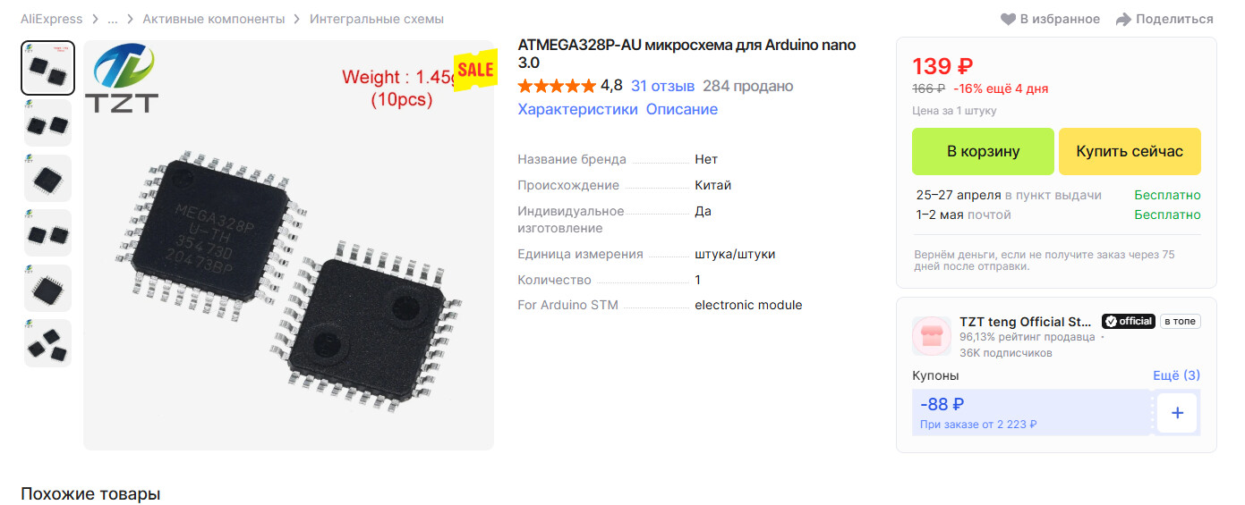Image resolution: width=1245 pixels, height=505 pixels.
Task: Add item with В корзину button
Action: click(984, 151)
